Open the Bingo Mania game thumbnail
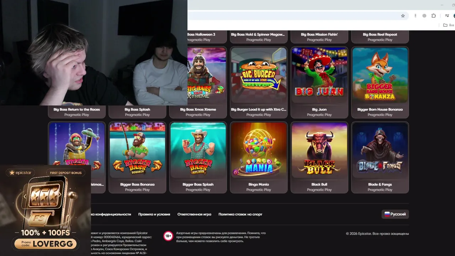This screenshot has width=455, height=256. (x=259, y=150)
